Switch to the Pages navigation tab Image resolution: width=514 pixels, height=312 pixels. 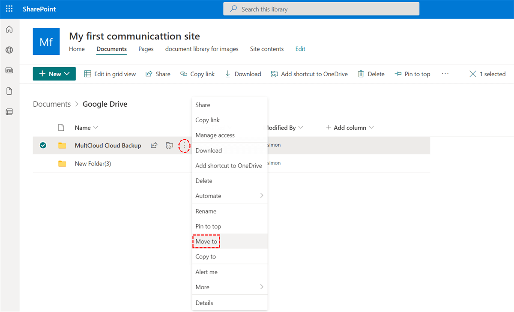146,49
